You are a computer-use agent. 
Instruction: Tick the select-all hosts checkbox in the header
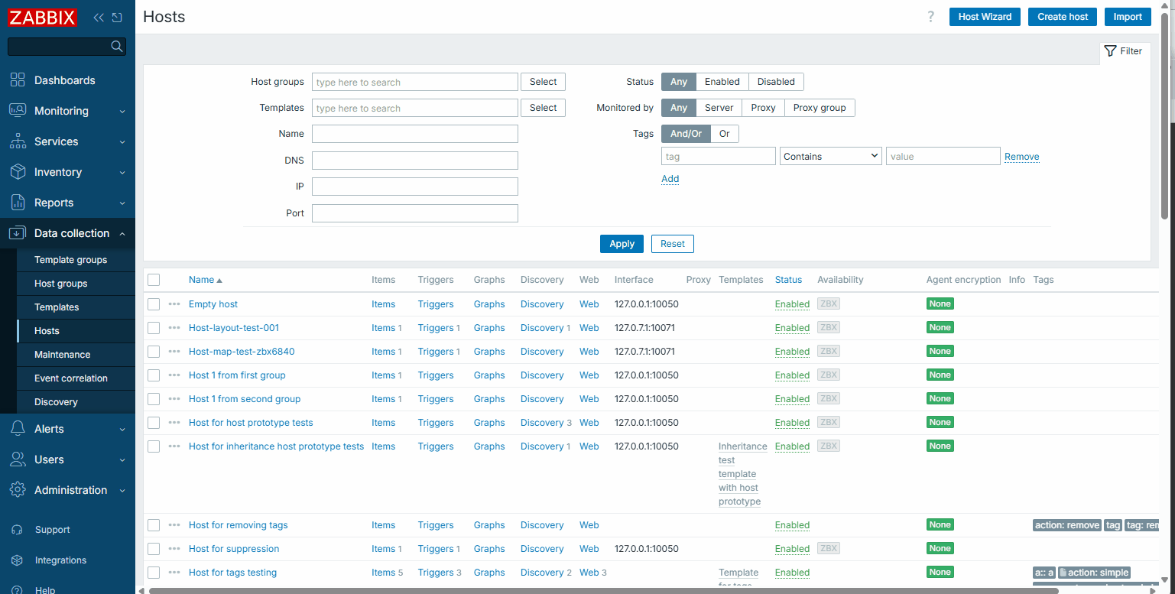tap(154, 280)
